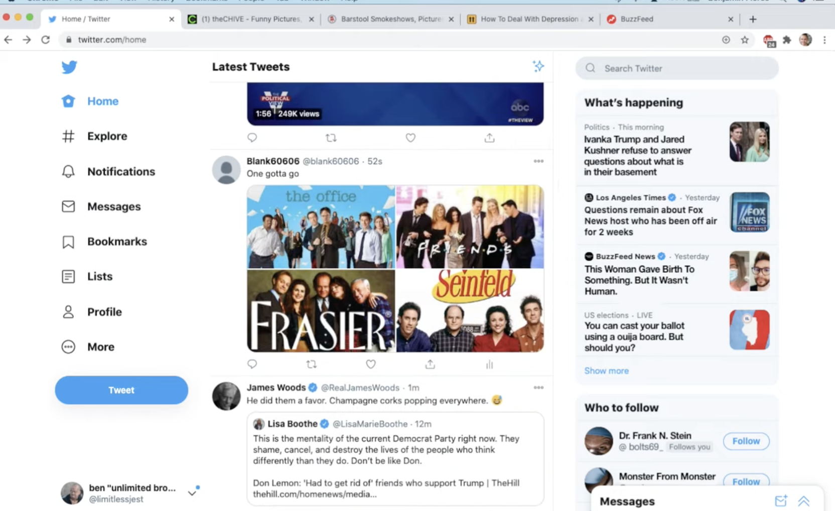This screenshot has width=835, height=511.
Task: Open the Seinfeld image
Action: coord(470,311)
